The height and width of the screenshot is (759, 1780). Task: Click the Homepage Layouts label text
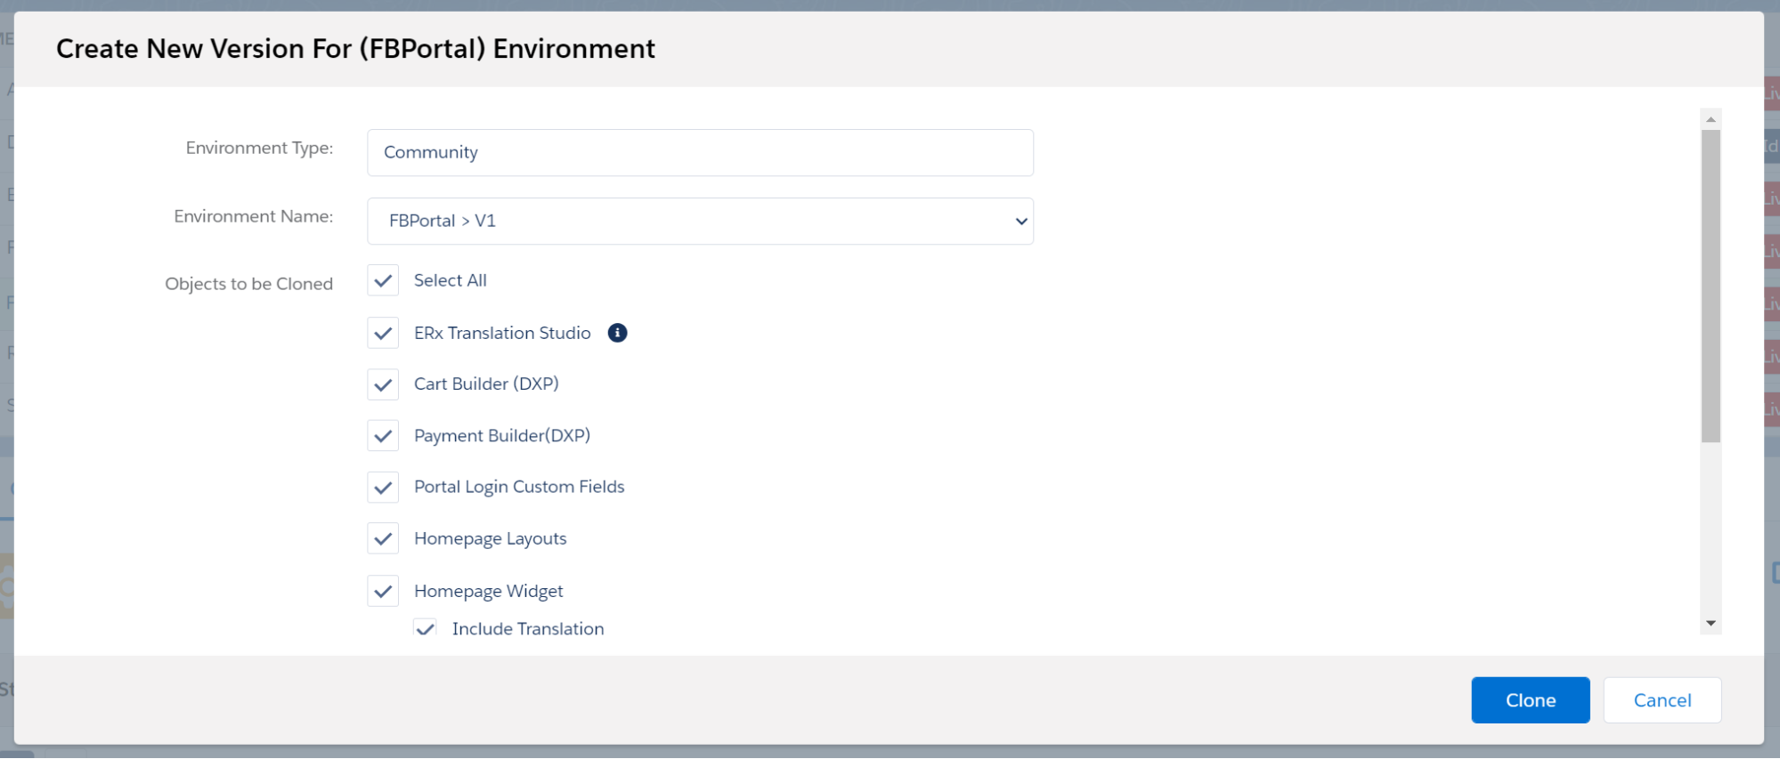click(x=490, y=539)
